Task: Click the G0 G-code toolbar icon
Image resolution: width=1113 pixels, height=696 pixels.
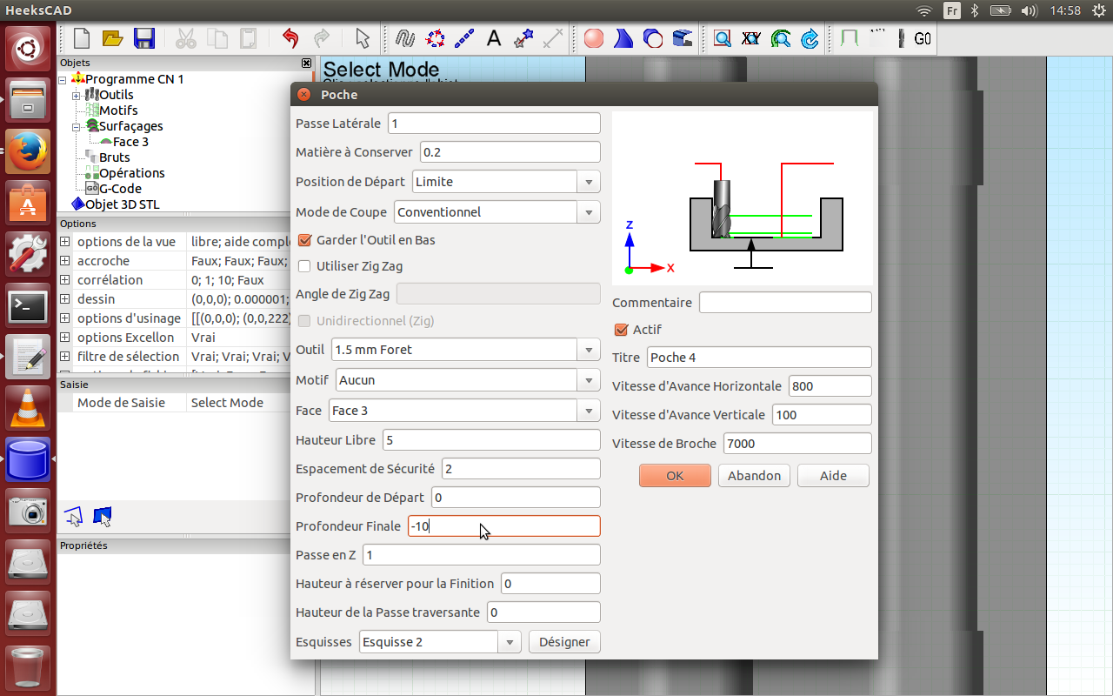Action: pos(923,38)
